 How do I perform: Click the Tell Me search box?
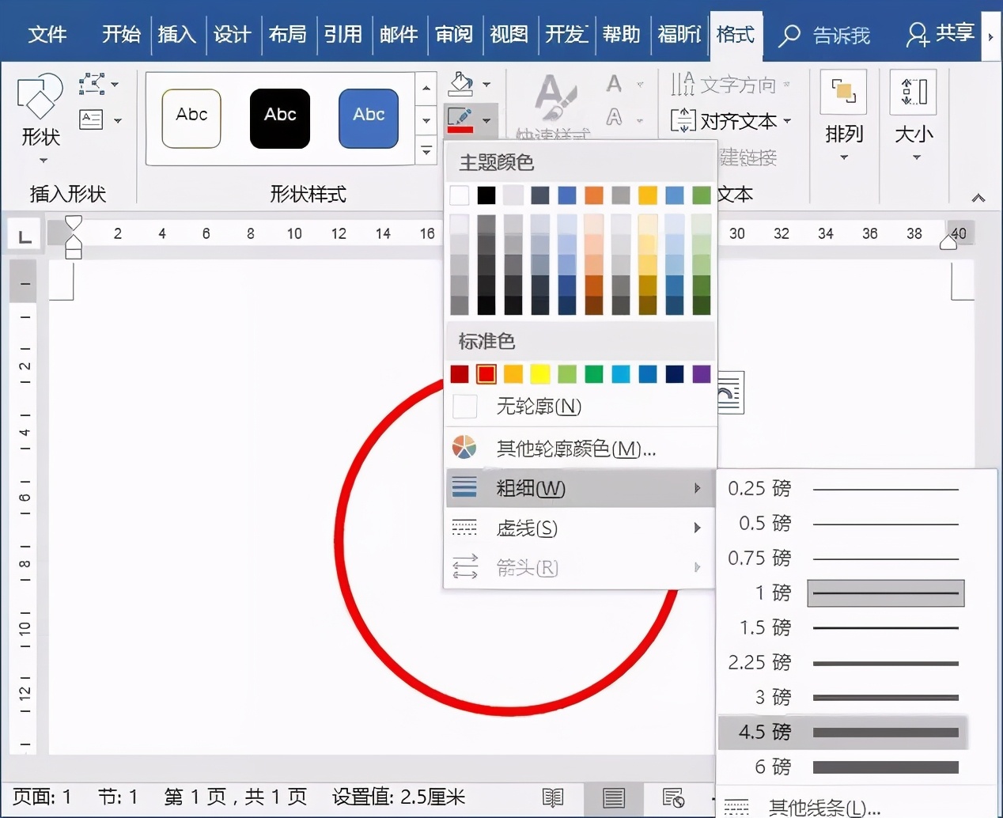[824, 36]
